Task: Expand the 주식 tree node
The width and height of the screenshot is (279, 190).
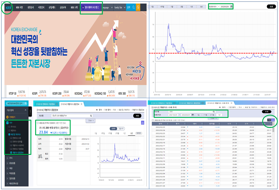Action: pos(7,158)
